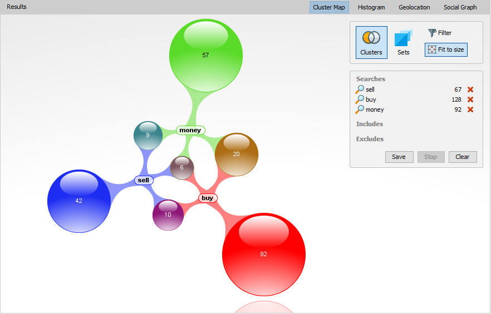The image size is (491, 314).
Task: Open the Histogram tab
Action: [371, 7]
